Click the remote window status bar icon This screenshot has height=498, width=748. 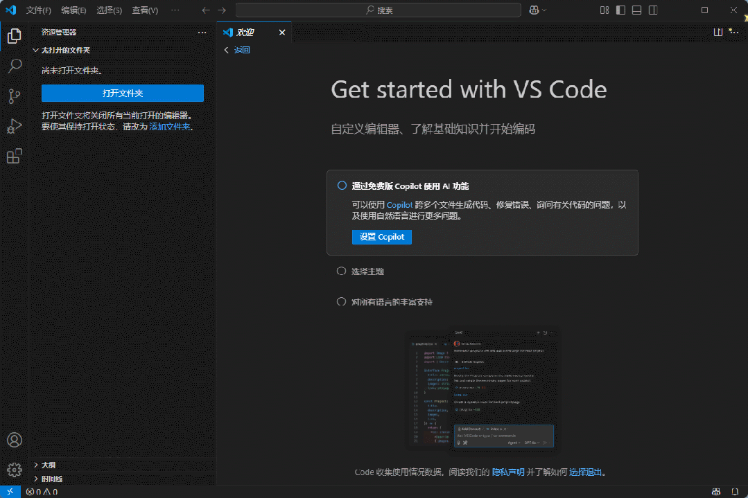(x=10, y=492)
